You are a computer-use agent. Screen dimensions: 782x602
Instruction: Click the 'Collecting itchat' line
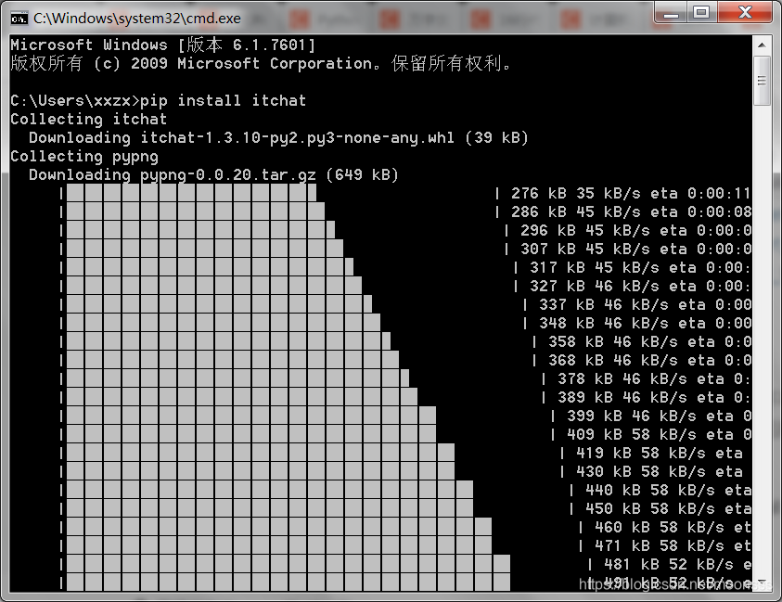click(89, 120)
